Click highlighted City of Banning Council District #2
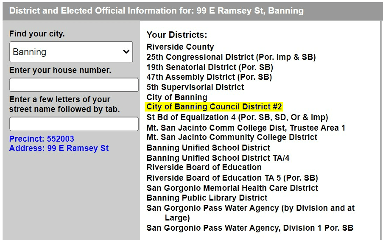383x240 pixels. pos(214,107)
